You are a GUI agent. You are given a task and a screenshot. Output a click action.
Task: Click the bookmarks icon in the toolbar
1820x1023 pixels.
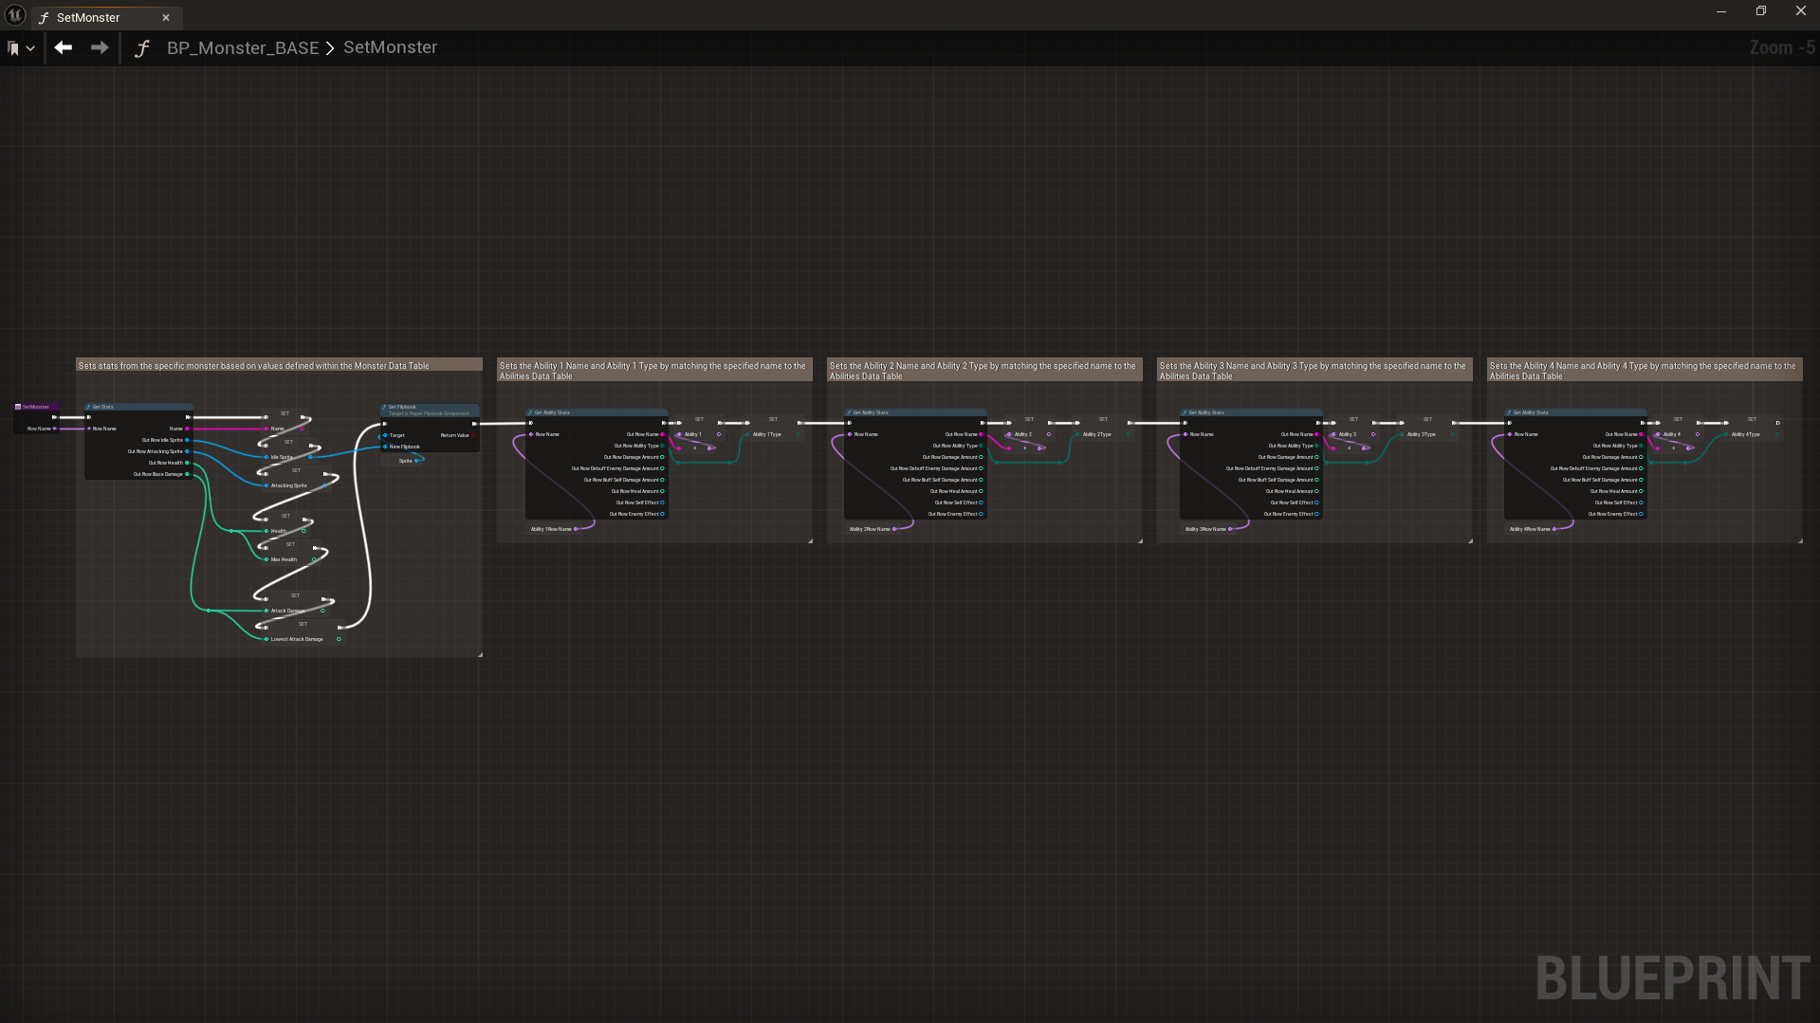click(x=13, y=48)
